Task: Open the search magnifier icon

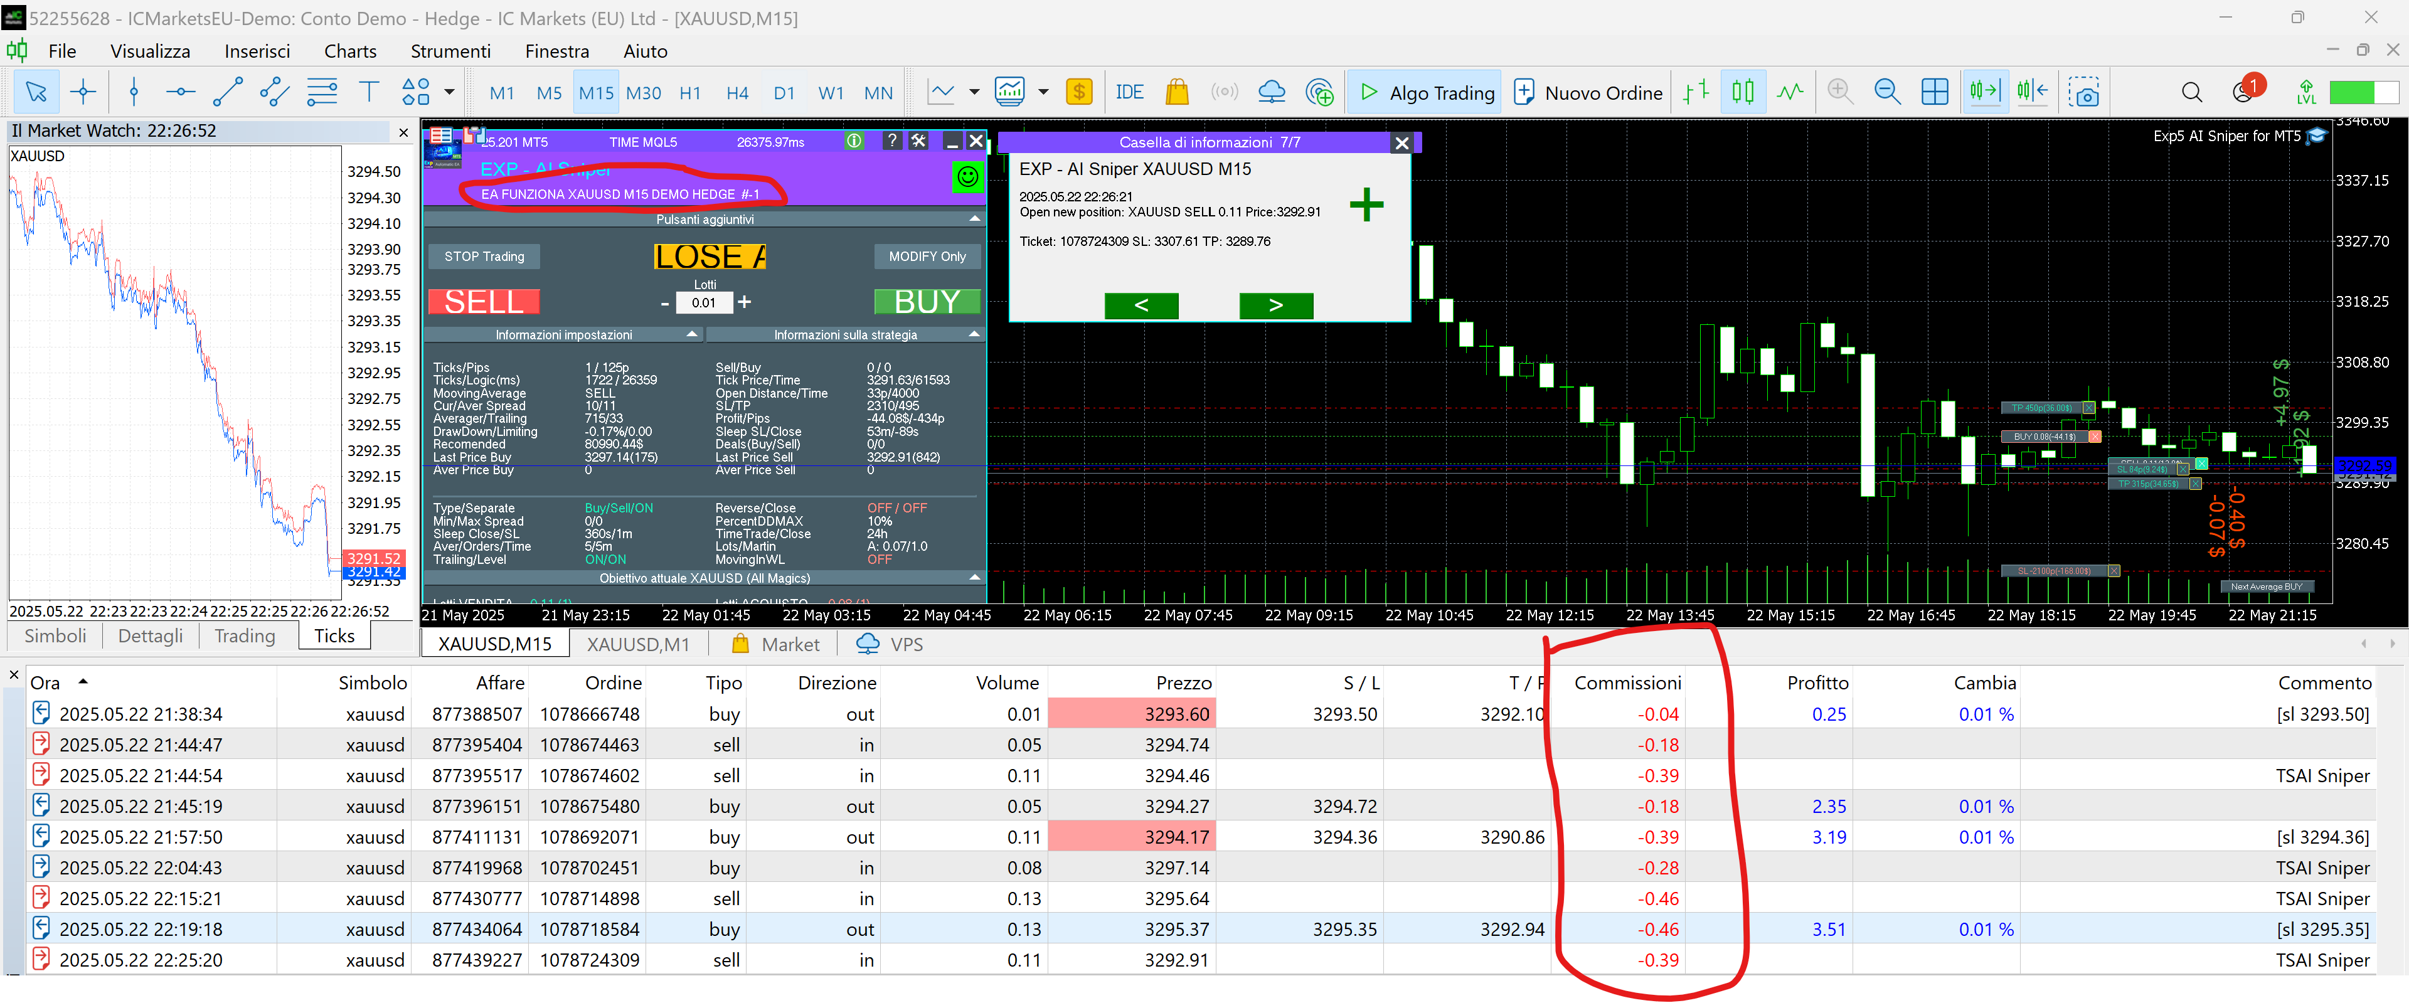Action: pyautogui.click(x=2192, y=93)
